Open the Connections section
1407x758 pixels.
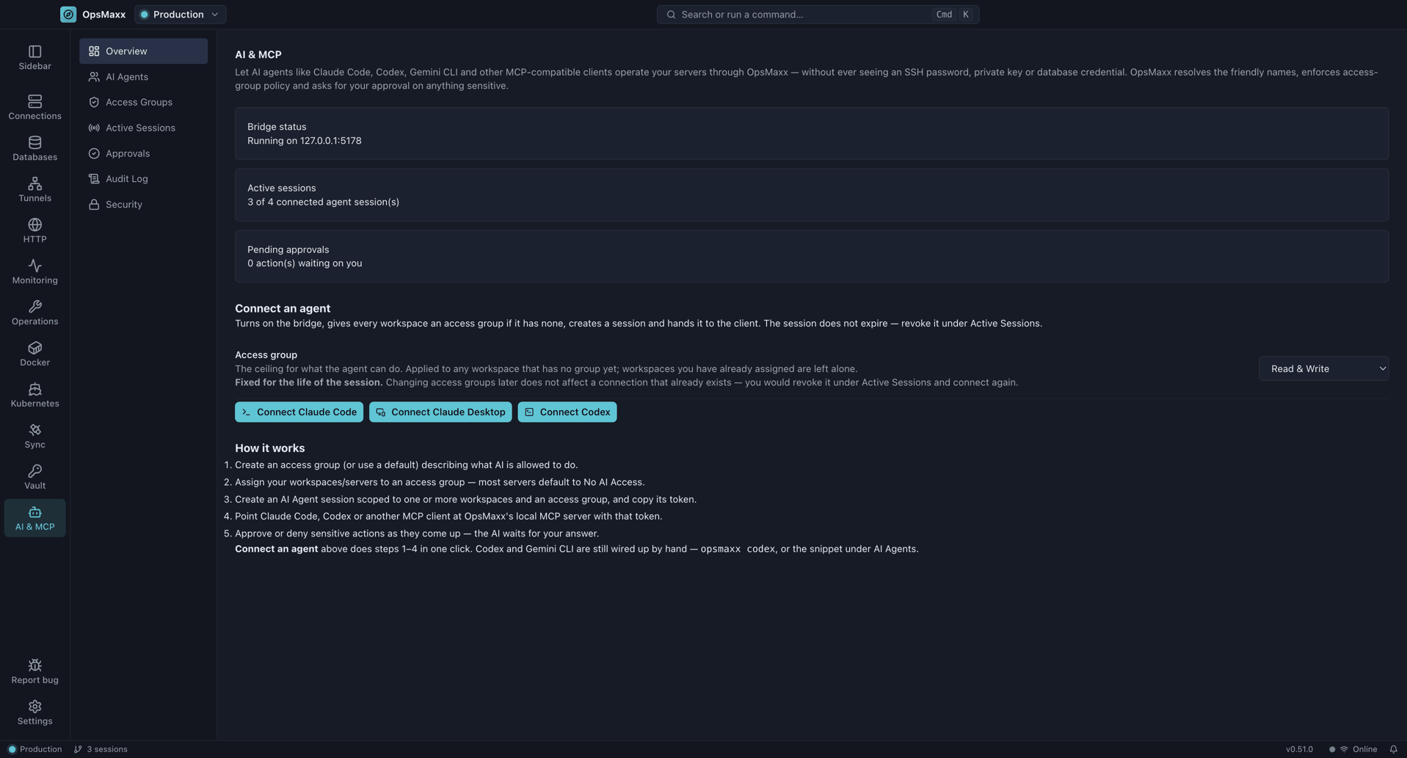pos(34,108)
